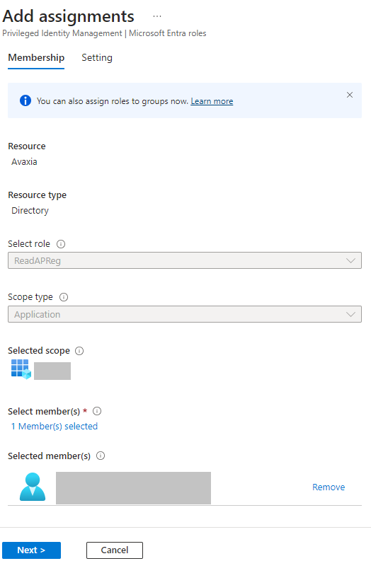This screenshot has height=561, width=371.
Task: Open the ReadAPReg role dropdown
Action: 185,260
